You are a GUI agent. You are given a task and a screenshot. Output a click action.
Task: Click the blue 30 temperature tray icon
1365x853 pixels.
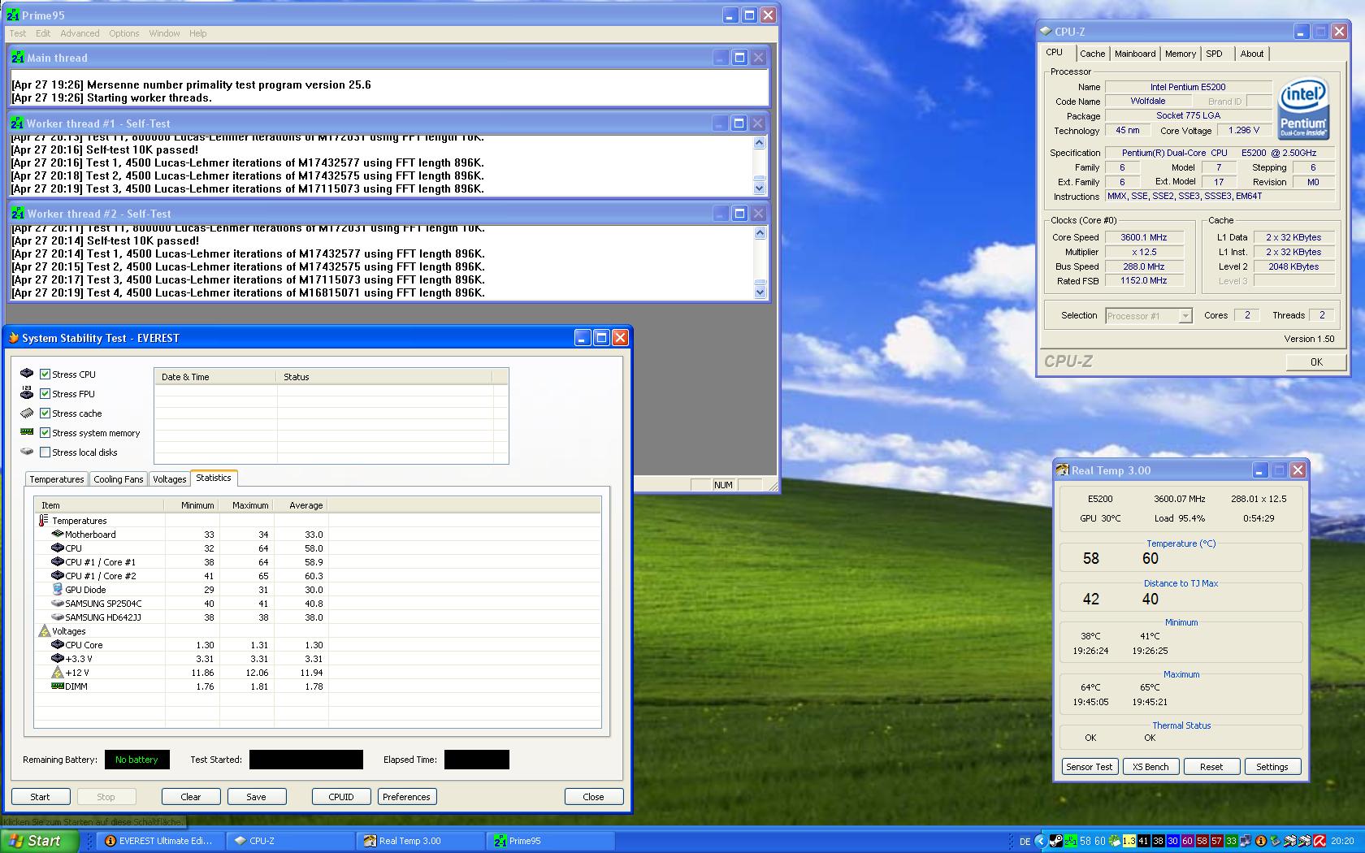[1173, 841]
